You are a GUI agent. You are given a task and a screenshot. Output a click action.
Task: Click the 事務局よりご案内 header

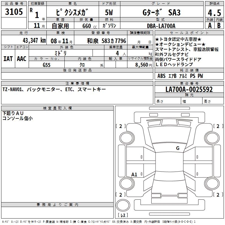click(x=57, y=205)
